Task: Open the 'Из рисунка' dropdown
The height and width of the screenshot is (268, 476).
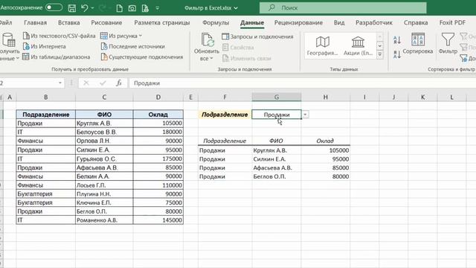Action: pos(121,36)
